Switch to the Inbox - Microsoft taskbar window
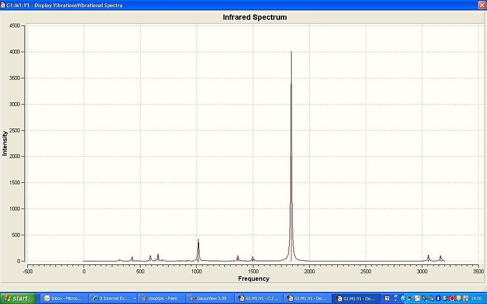The height and width of the screenshot is (304, 487). pos(65,299)
